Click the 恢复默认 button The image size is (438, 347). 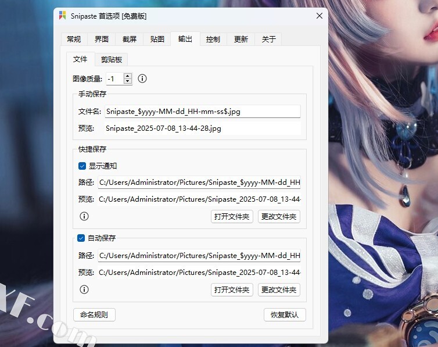[285, 315]
